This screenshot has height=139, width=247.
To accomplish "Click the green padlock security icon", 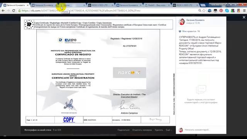I will [19, 10].
